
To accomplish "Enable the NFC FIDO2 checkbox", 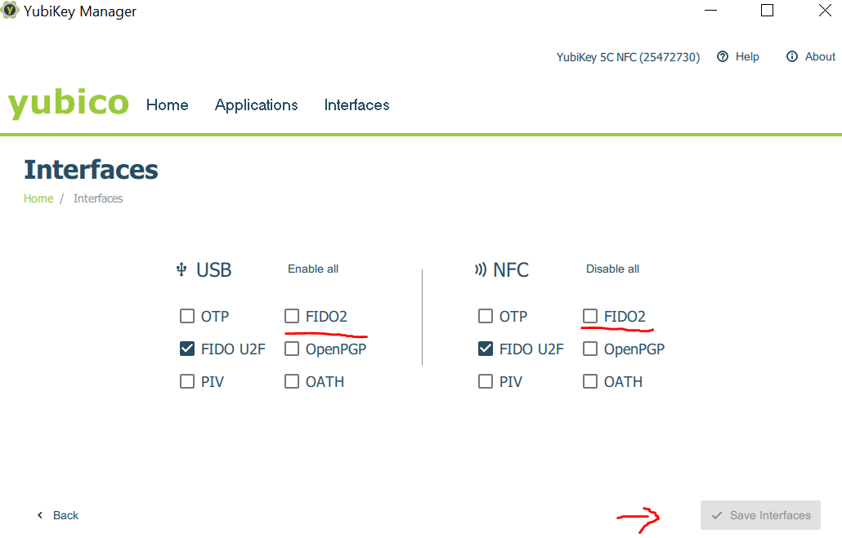I will pyautogui.click(x=590, y=316).
